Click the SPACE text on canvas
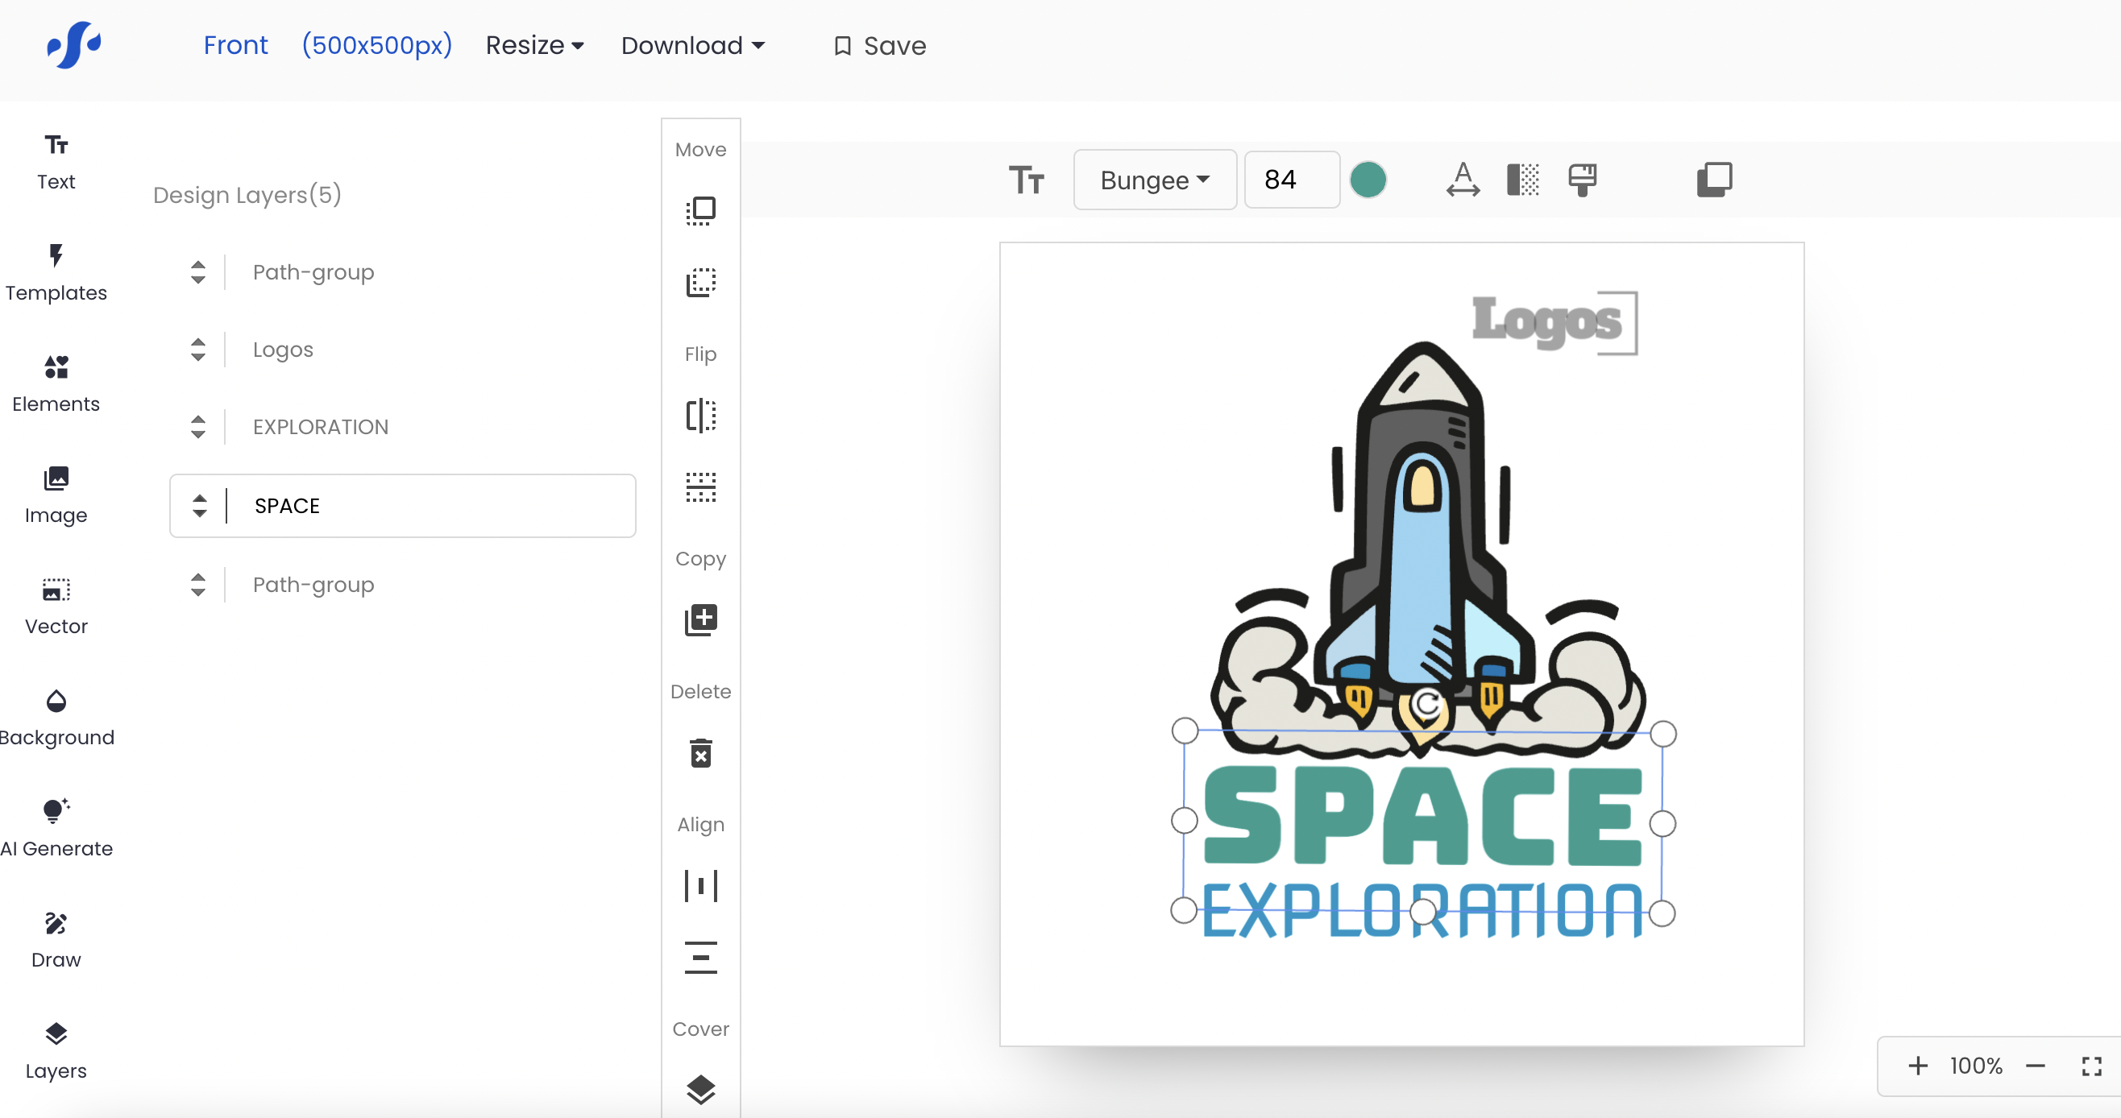Image resolution: width=2121 pixels, height=1118 pixels. (1423, 815)
